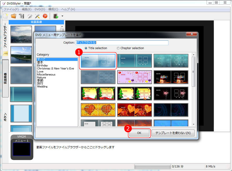Image resolution: width=232 pixels, height=171 pixels.
Task: Click the red Burn disc icon
Action: (45, 16)
